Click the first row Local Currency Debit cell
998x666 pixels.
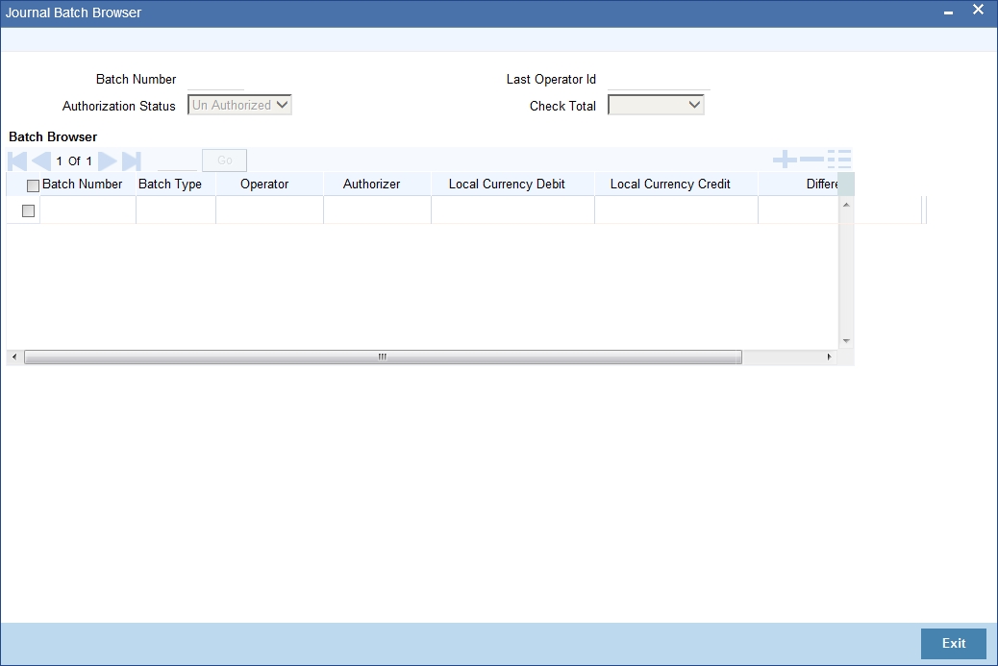[x=513, y=210]
